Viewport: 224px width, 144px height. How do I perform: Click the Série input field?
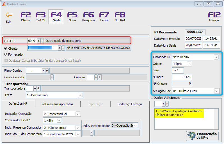(178, 70)
